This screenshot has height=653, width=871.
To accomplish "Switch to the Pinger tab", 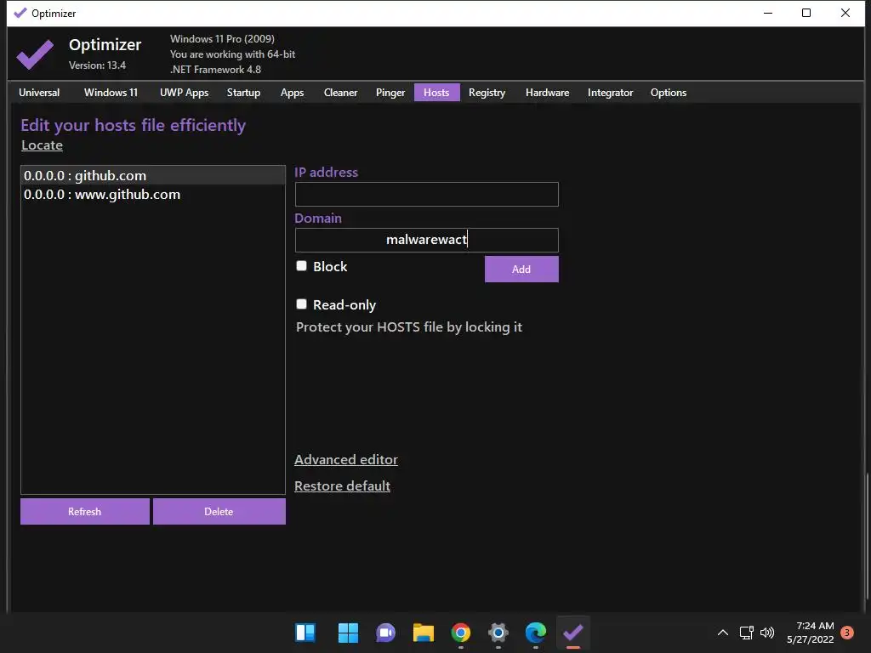I will click(390, 93).
